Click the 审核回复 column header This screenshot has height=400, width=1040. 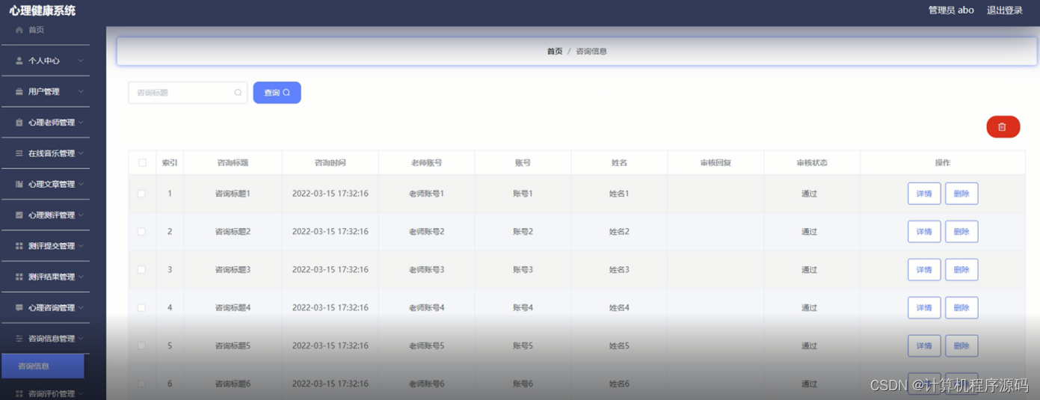pyautogui.click(x=716, y=162)
